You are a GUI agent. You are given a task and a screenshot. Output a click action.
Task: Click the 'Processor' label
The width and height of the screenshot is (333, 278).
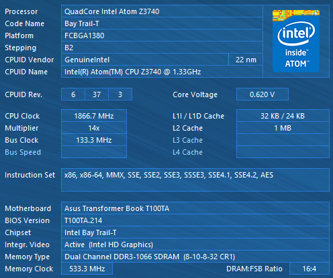[21, 11]
